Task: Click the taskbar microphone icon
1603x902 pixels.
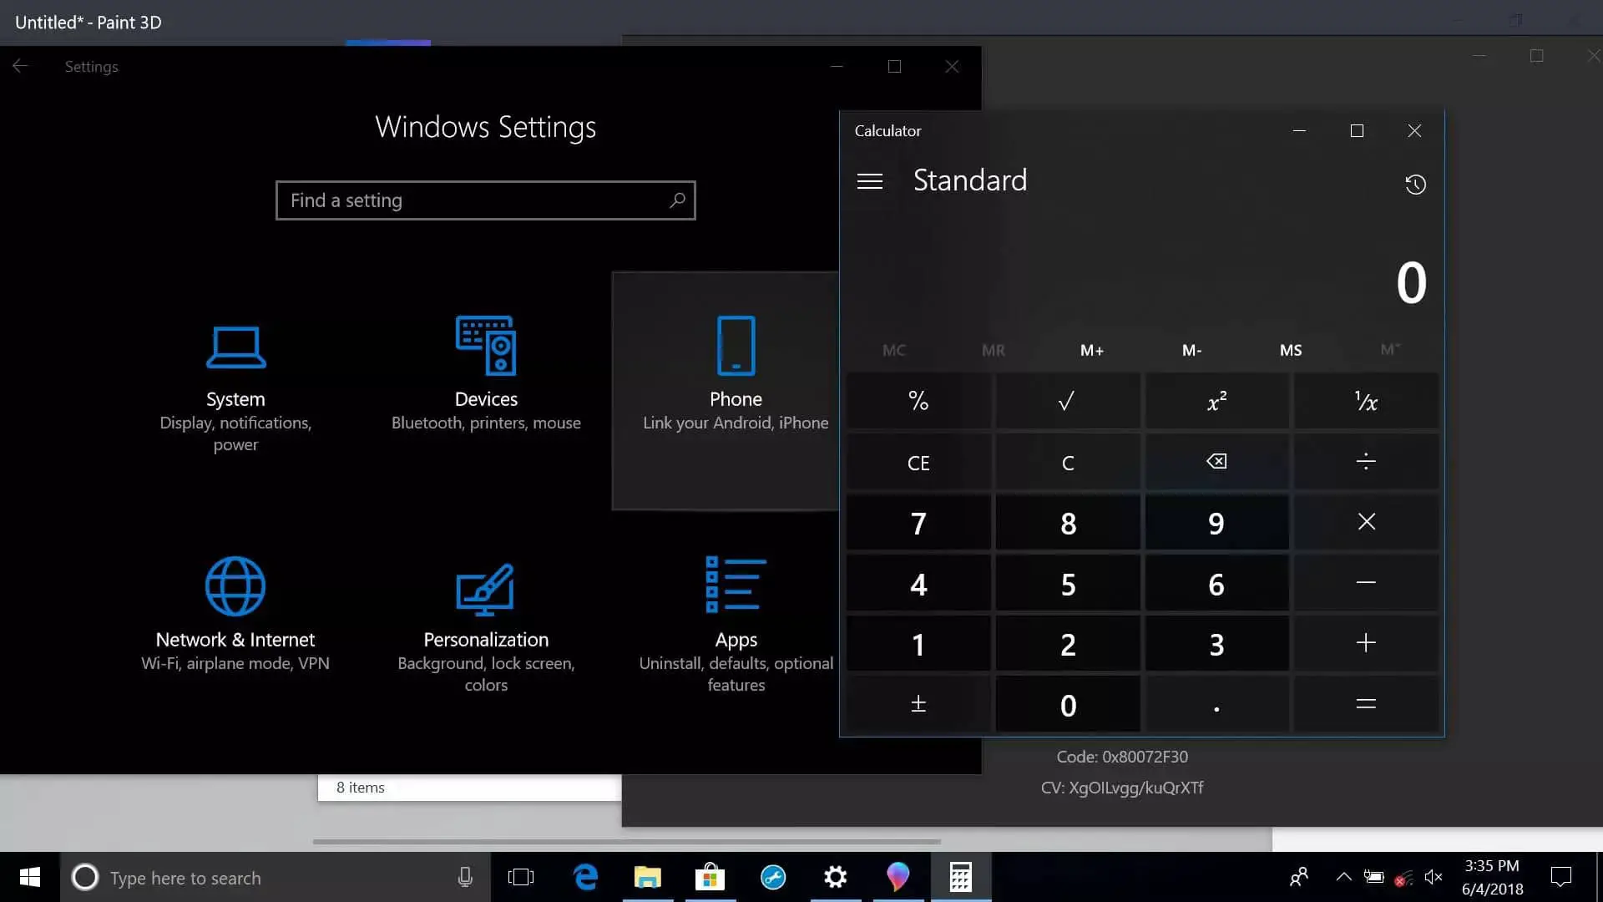Action: coord(465,877)
